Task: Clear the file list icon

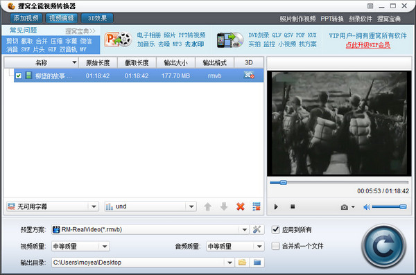Action: point(257,206)
